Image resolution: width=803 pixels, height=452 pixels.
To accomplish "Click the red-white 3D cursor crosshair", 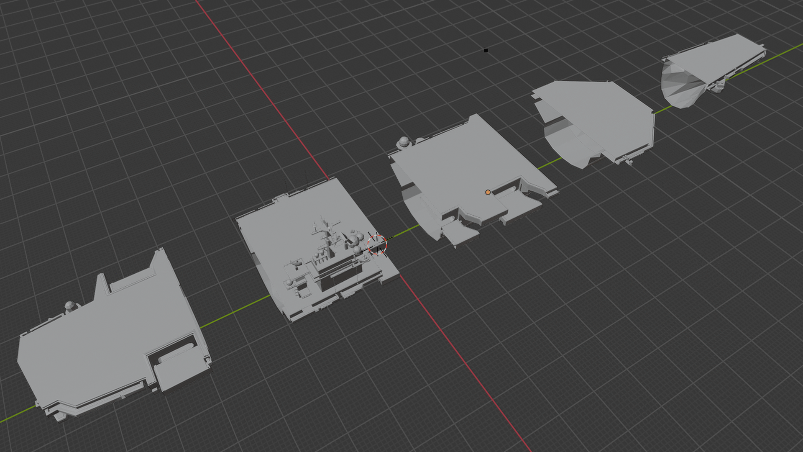I will click(x=377, y=244).
